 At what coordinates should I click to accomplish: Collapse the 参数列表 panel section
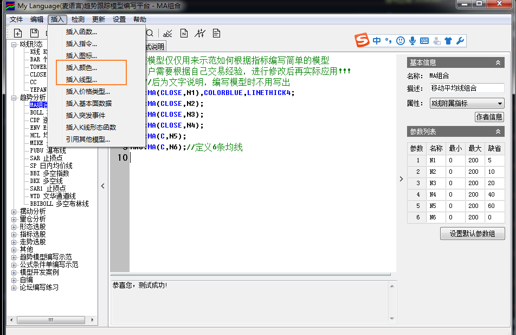pyautogui.click(x=498, y=132)
